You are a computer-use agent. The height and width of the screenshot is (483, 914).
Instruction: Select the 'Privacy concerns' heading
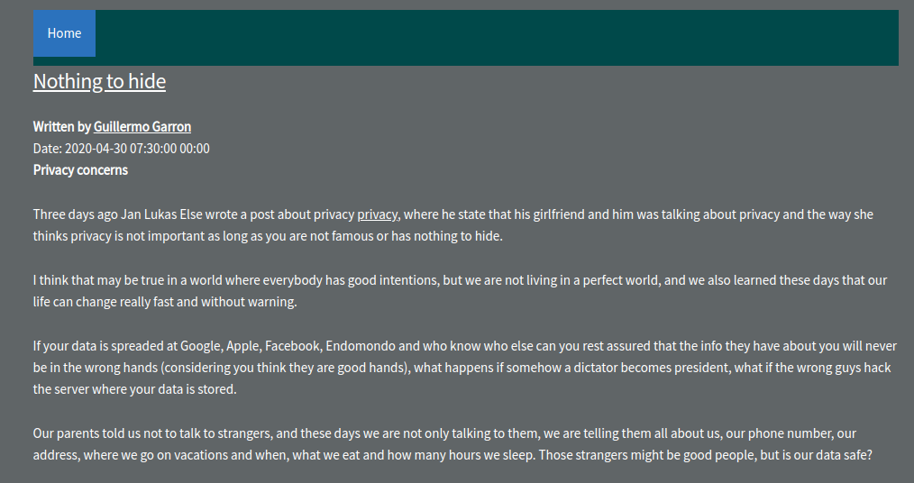(x=80, y=170)
